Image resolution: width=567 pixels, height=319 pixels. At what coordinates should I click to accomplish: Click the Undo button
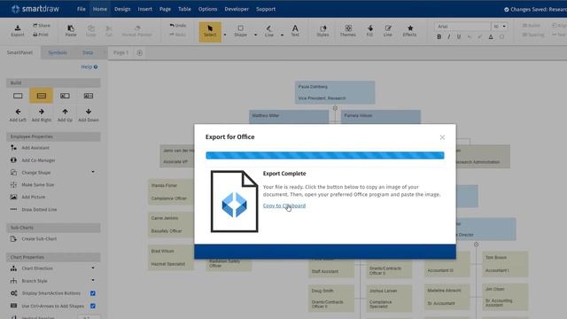(178, 26)
